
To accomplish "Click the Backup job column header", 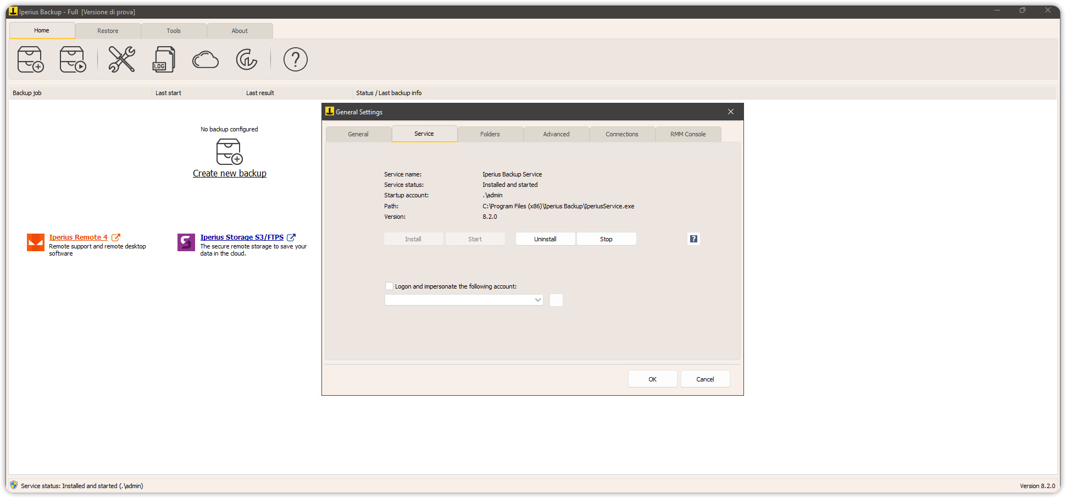I will pyautogui.click(x=80, y=93).
